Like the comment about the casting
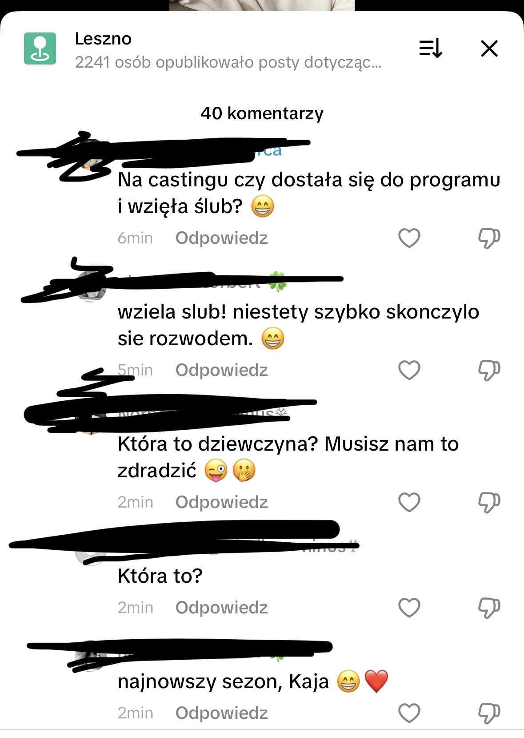 pos(409,238)
